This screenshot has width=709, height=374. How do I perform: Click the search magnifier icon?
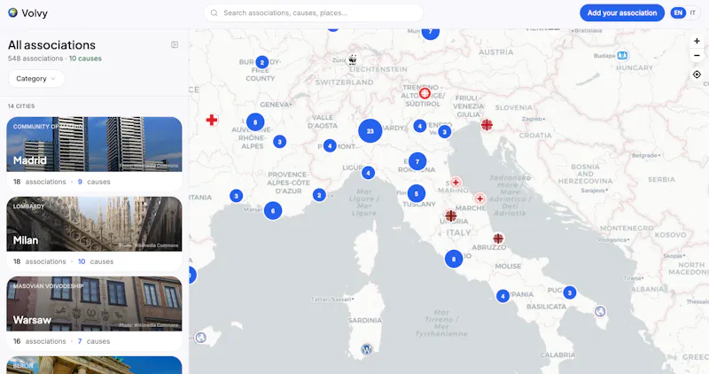(214, 13)
